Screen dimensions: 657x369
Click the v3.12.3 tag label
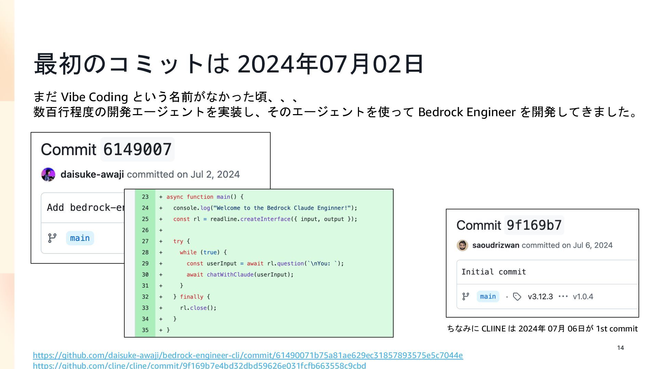[540, 297]
